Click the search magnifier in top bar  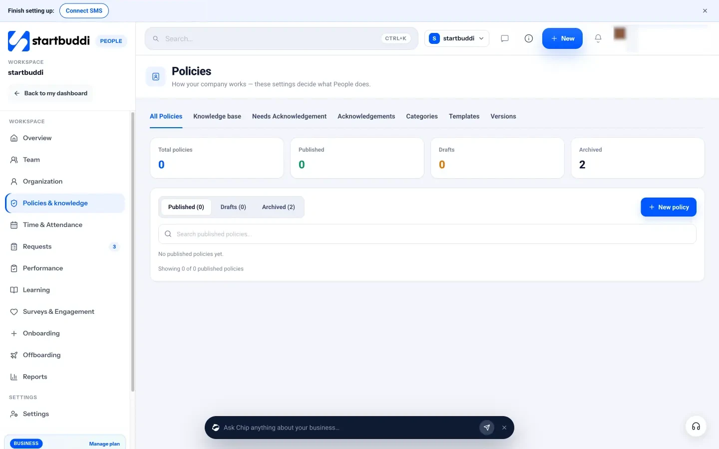156,38
